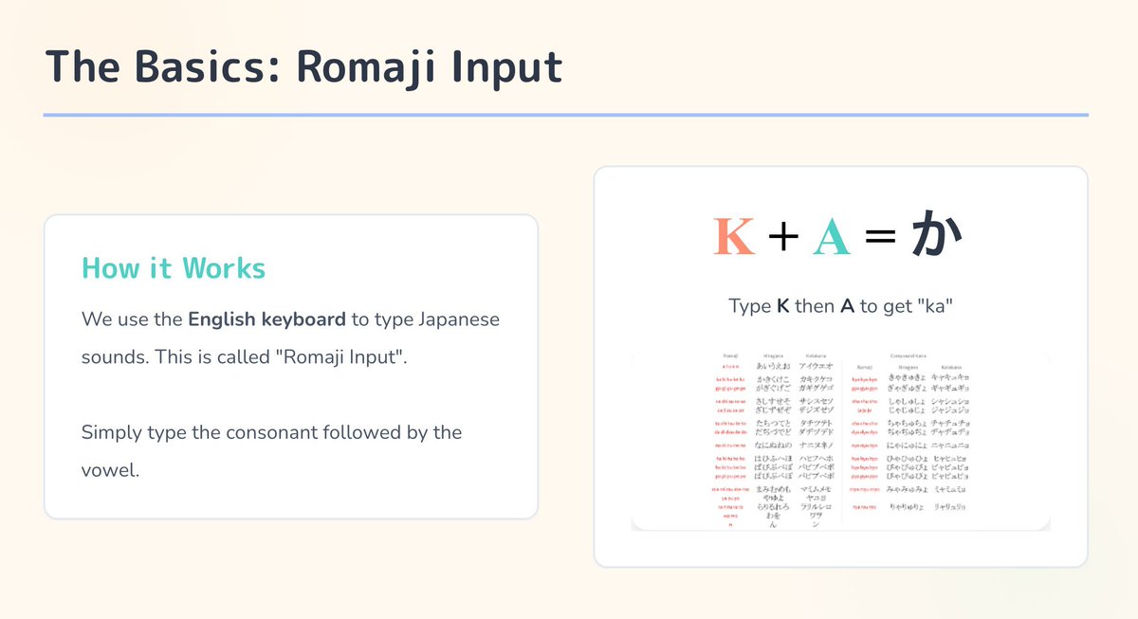Select the "How it Works" heading
Image resolution: width=1138 pixels, height=619 pixels.
(174, 268)
